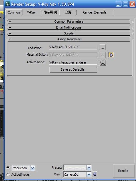Maximize the Render Setup dialog
Image resolution: width=136 pixels, height=181 pixels.
tap(125, 4)
